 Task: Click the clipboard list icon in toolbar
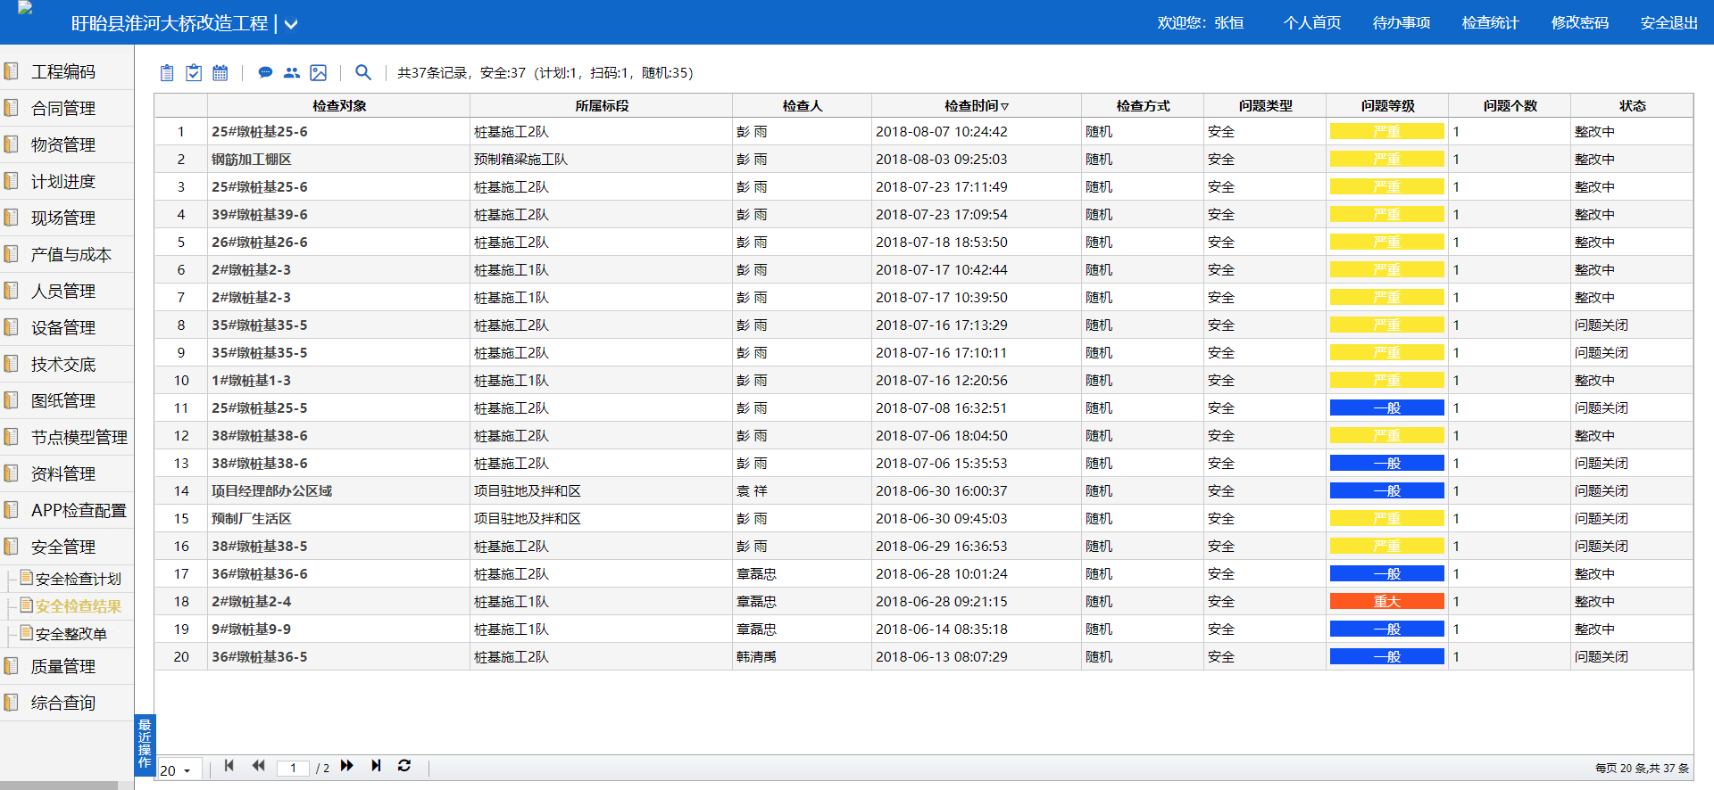point(167,73)
